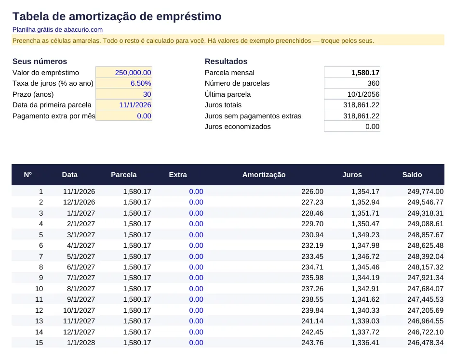This screenshot has height=359, width=456.
Task: Select the balance 249,774.00
Action: 425,192
